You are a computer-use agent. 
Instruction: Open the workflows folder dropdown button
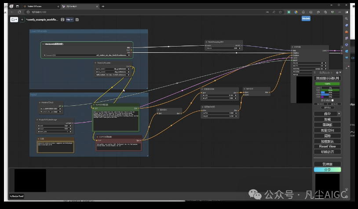[x=14, y=20]
